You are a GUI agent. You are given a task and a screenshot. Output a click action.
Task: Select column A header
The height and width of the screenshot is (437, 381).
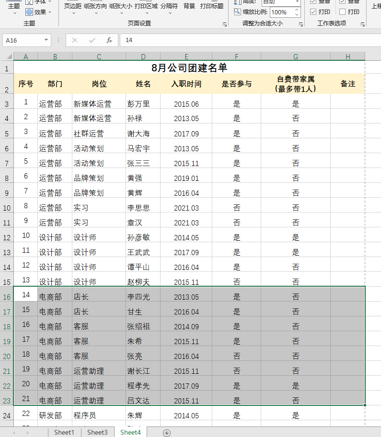tap(26, 56)
